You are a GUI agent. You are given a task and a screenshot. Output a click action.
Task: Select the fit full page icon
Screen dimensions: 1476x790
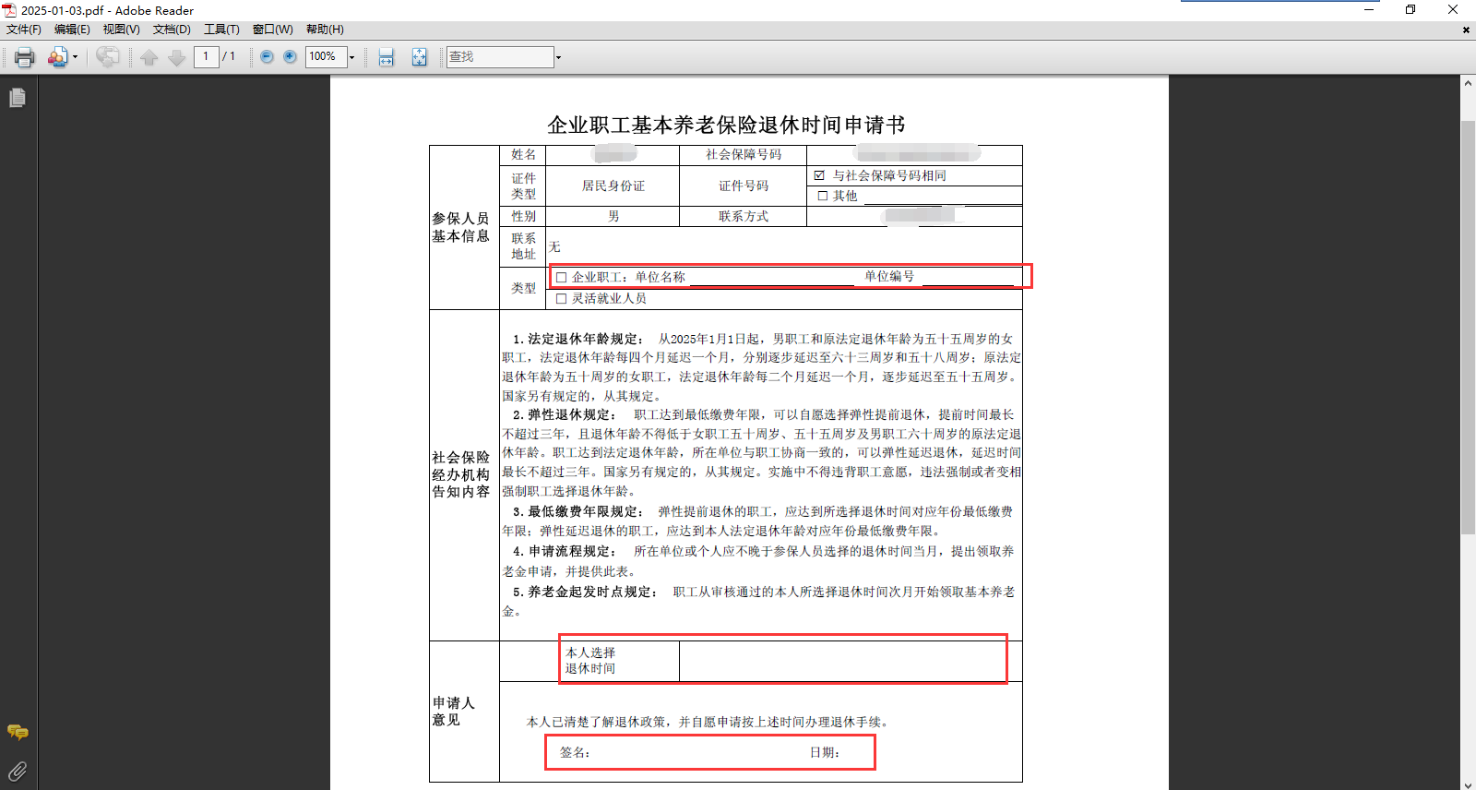click(420, 57)
